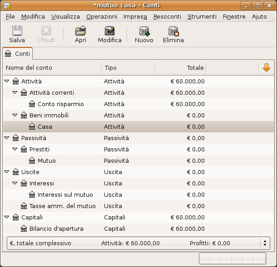The image size is (277, 267).
Task: Click the Conto risparmio account icon
Action: (32, 104)
